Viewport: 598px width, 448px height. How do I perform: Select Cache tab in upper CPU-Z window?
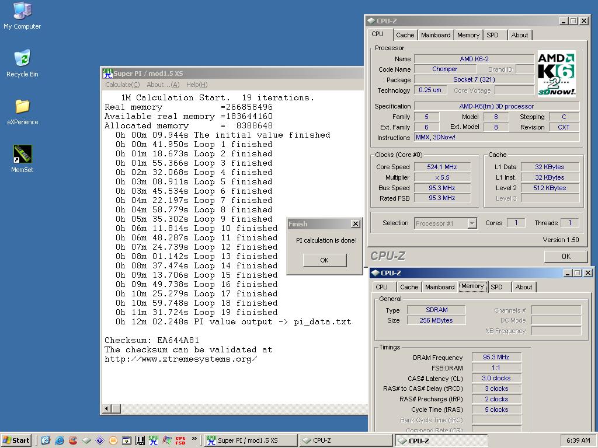405,35
